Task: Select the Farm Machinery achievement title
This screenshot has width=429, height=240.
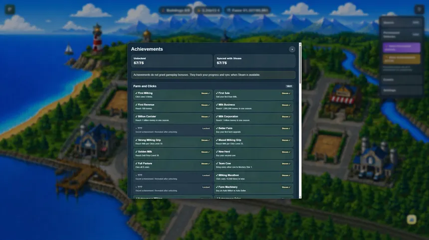Action: click(227, 187)
